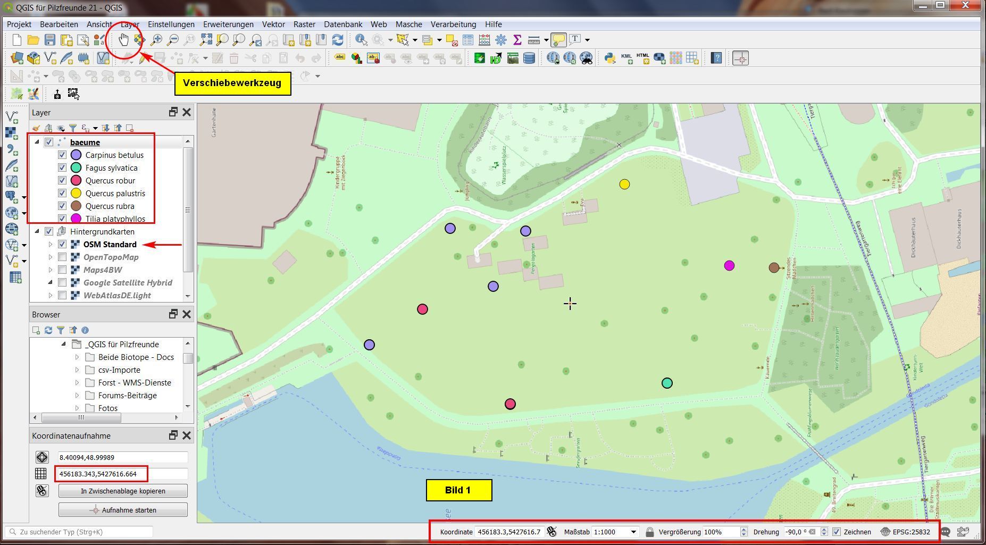The width and height of the screenshot is (986, 545).
Task: Click the yellow Quercus palustris color swatch
Action: point(76,194)
